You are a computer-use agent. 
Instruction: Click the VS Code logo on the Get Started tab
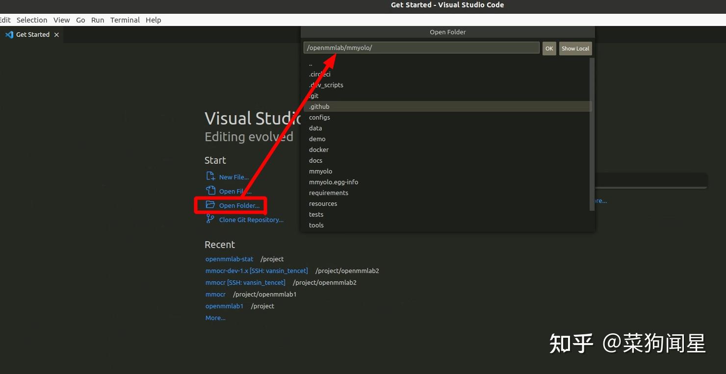click(x=8, y=34)
